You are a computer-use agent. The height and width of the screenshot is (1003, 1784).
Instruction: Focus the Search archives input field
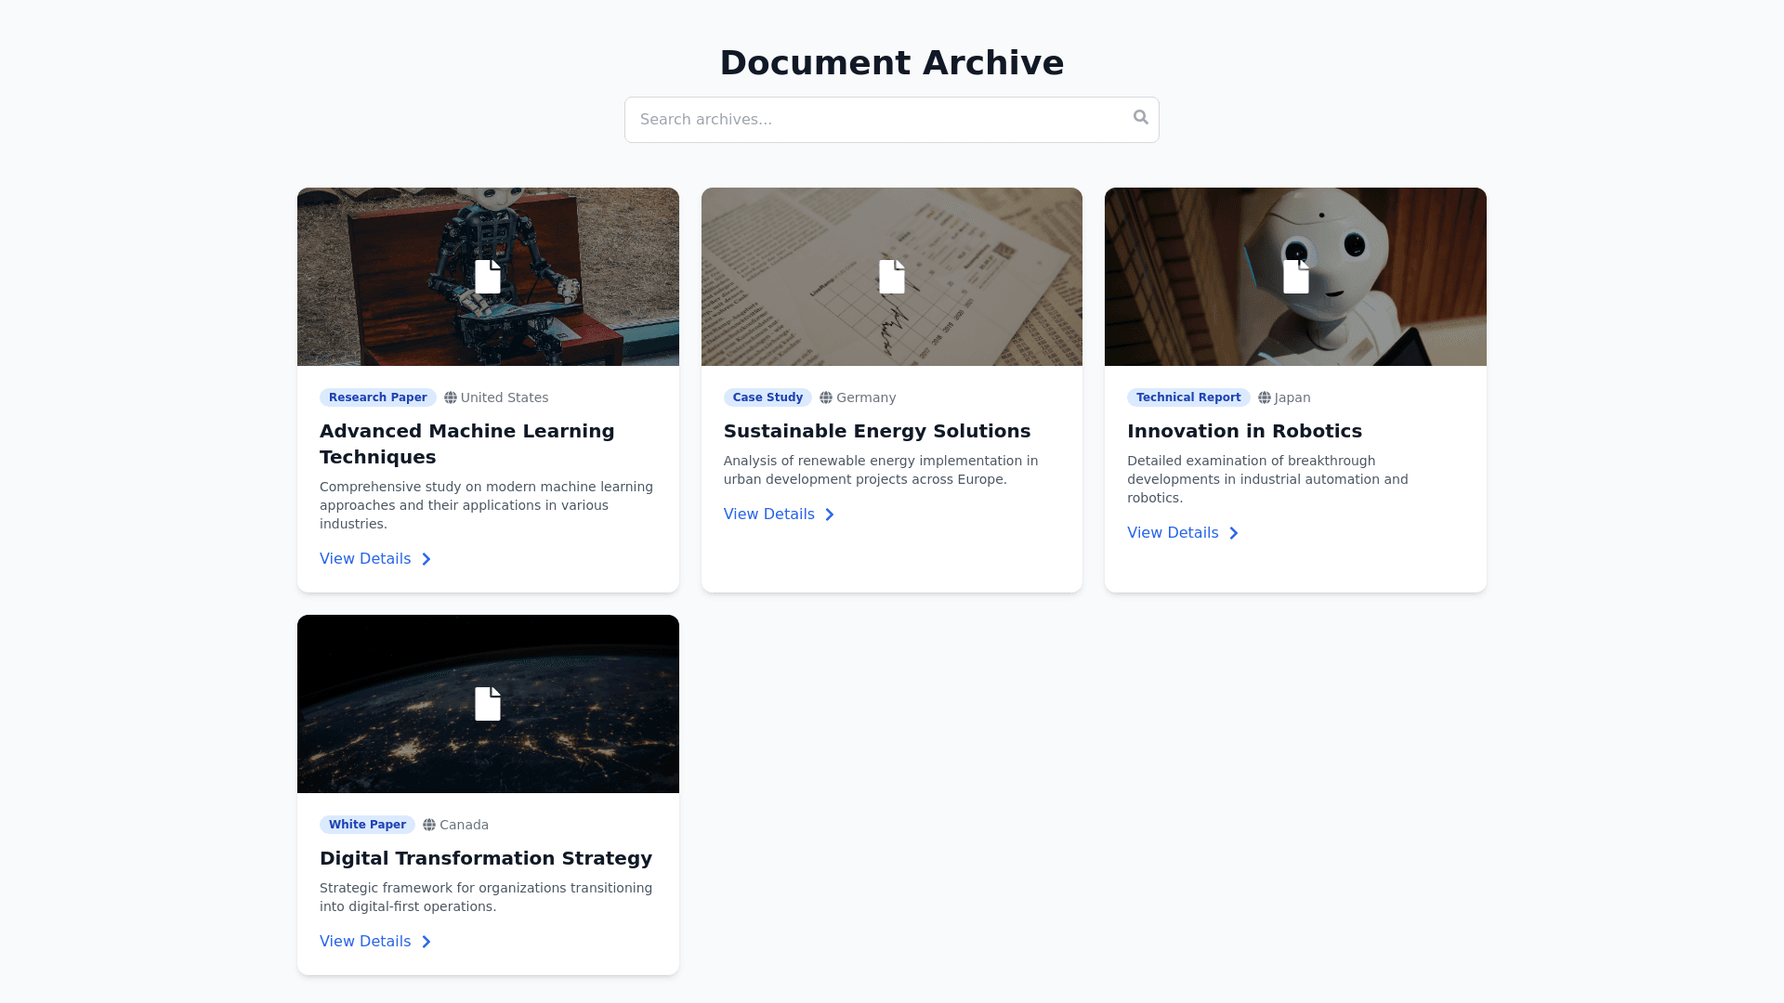pos(873,120)
